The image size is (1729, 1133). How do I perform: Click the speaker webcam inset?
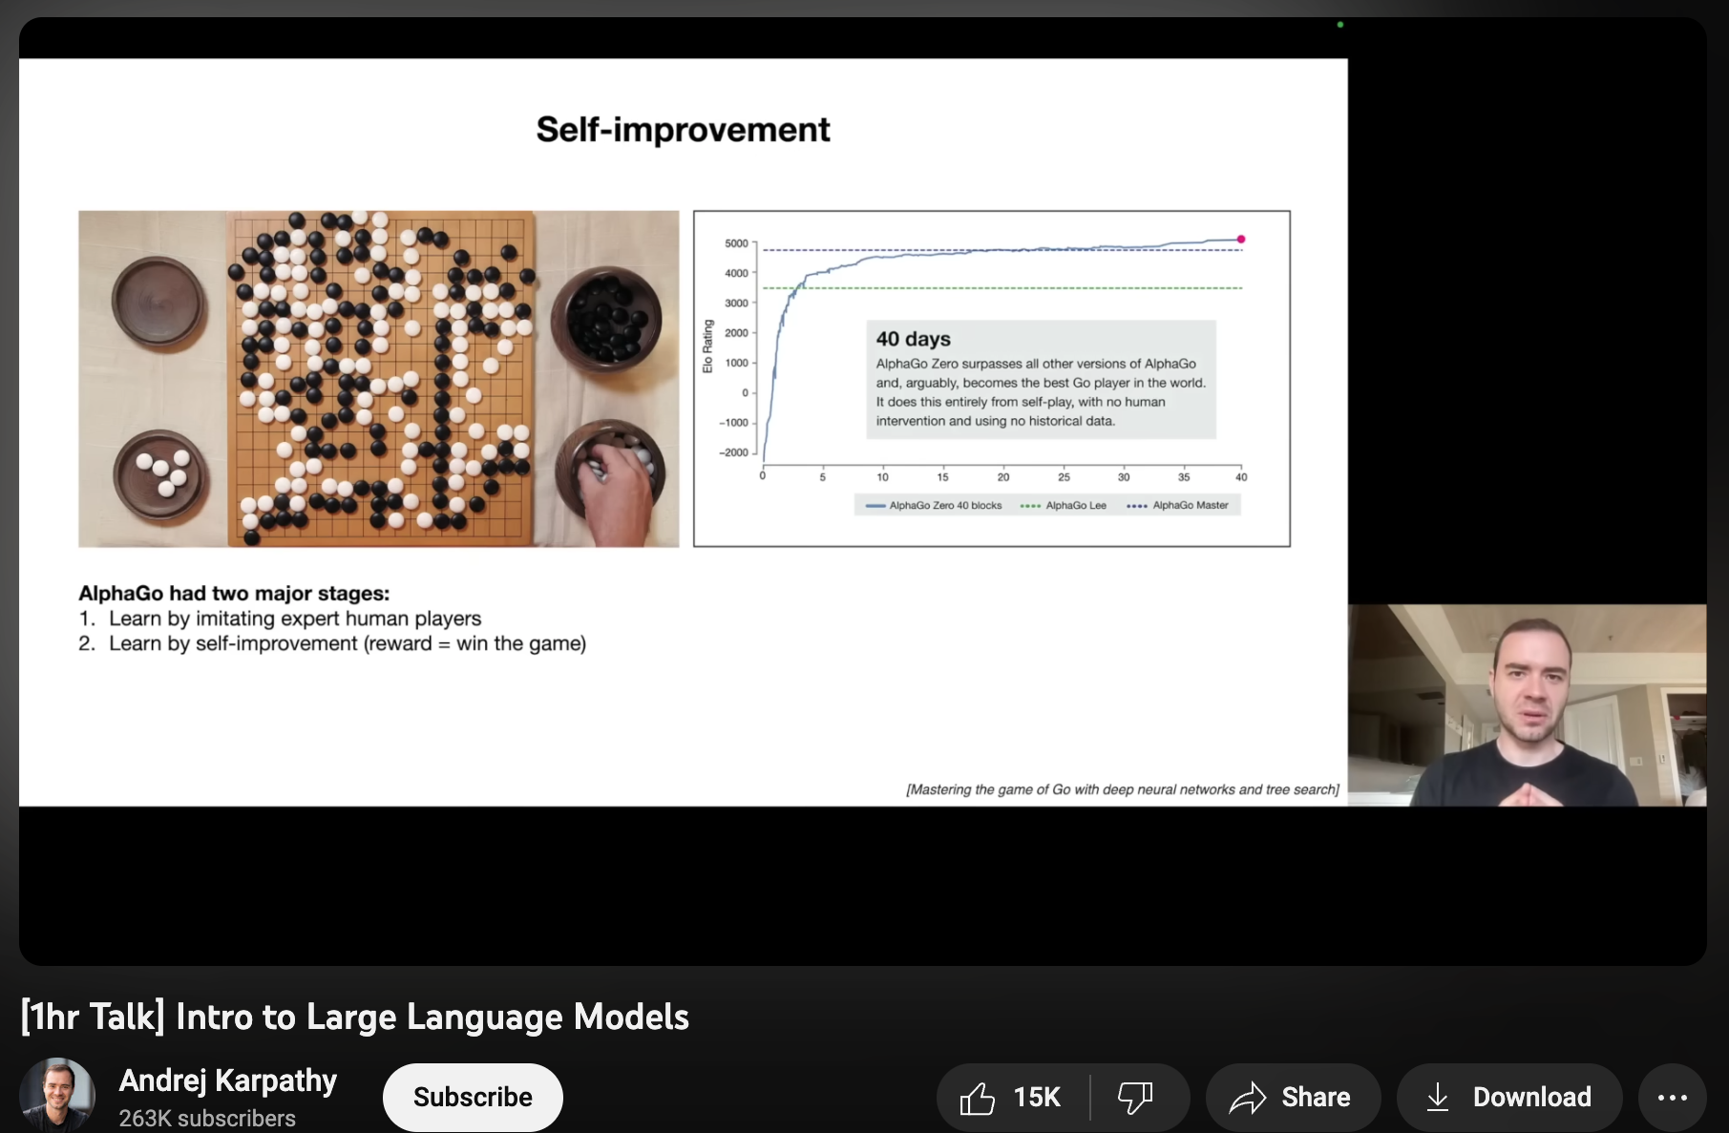point(1527,705)
